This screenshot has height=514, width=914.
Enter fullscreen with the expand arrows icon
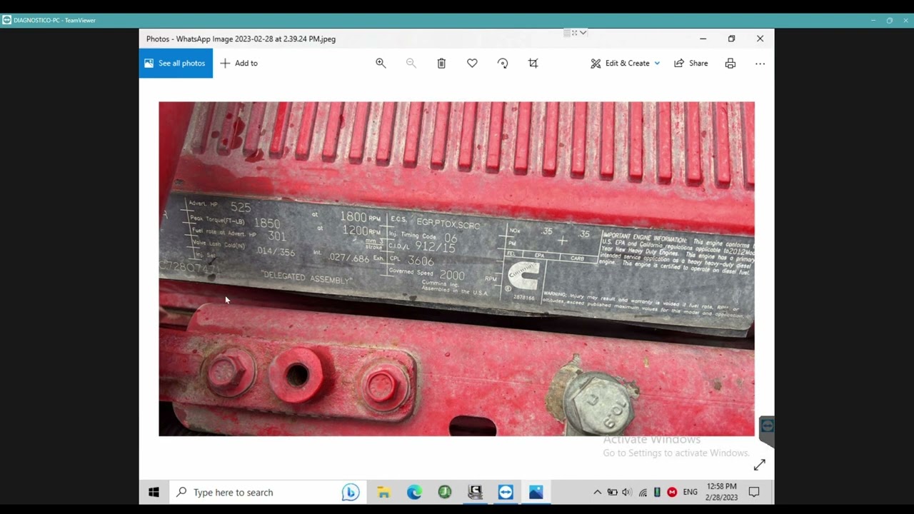(x=759, y=465)
